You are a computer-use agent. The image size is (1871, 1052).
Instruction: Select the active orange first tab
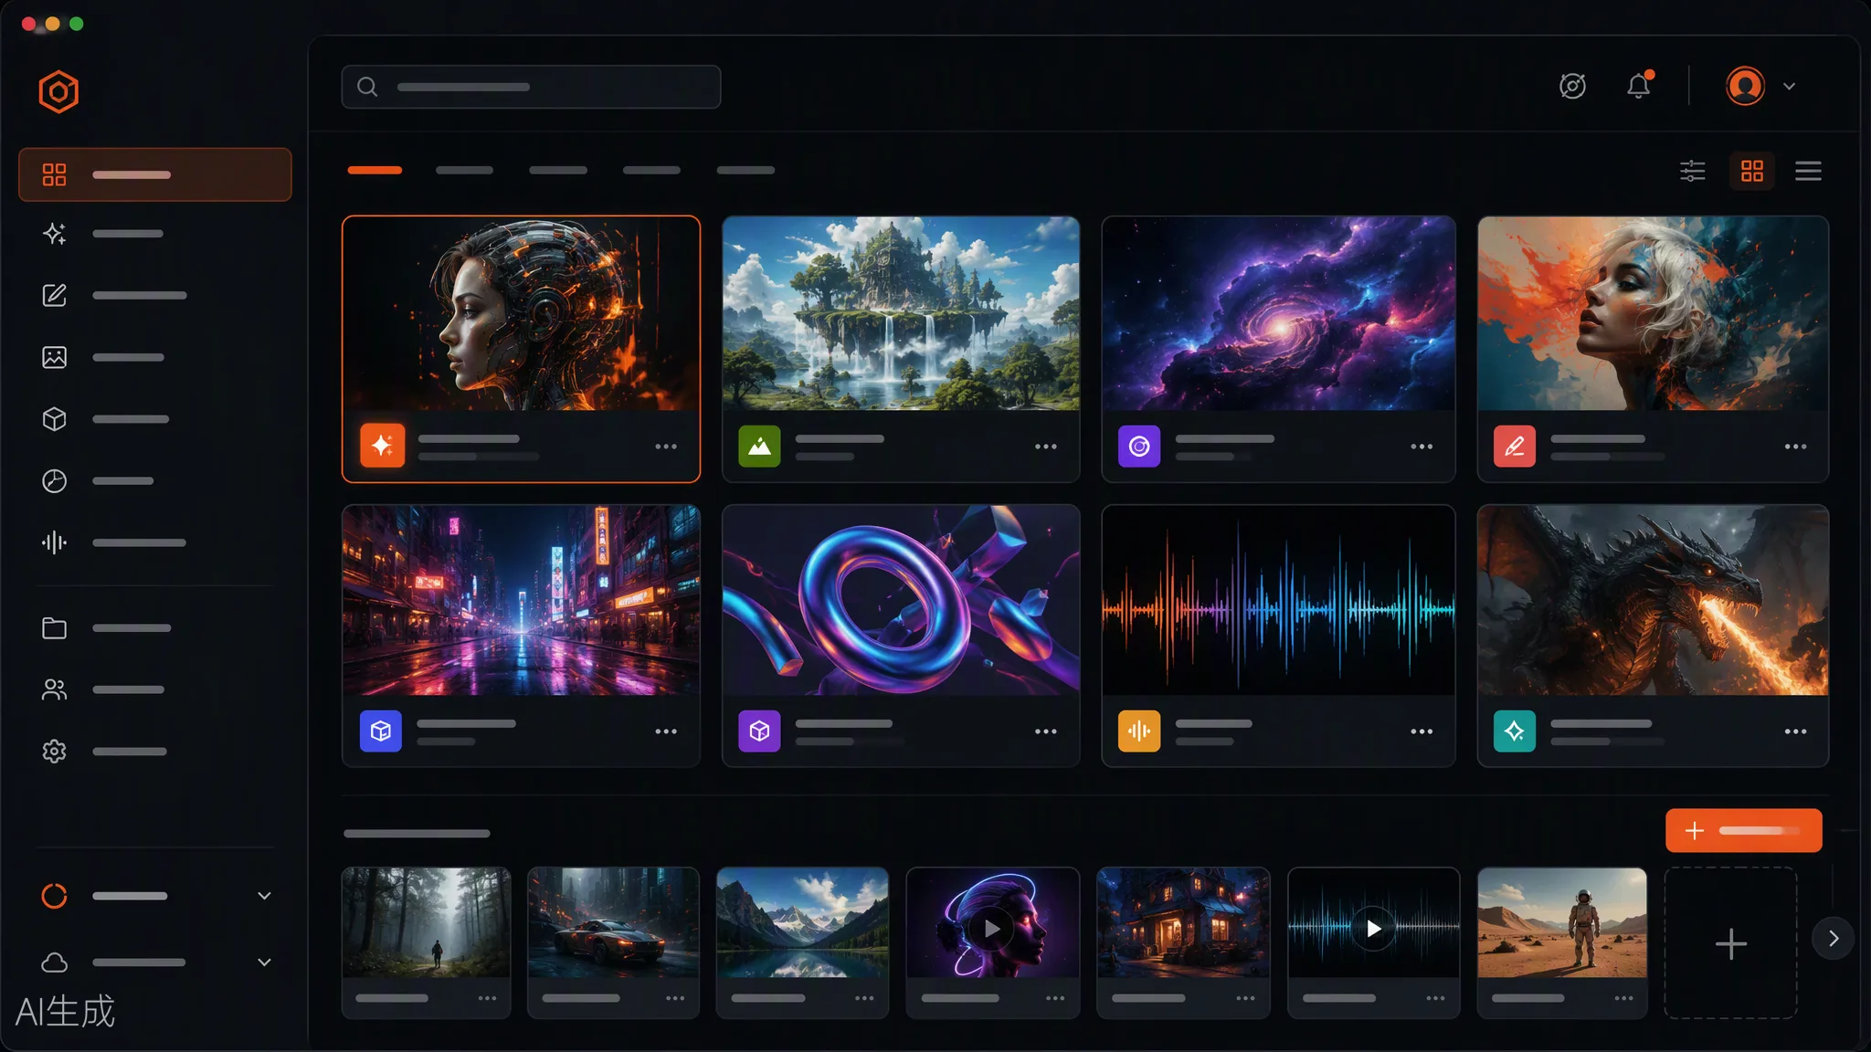pyautogui.click(x=375, y=170)
